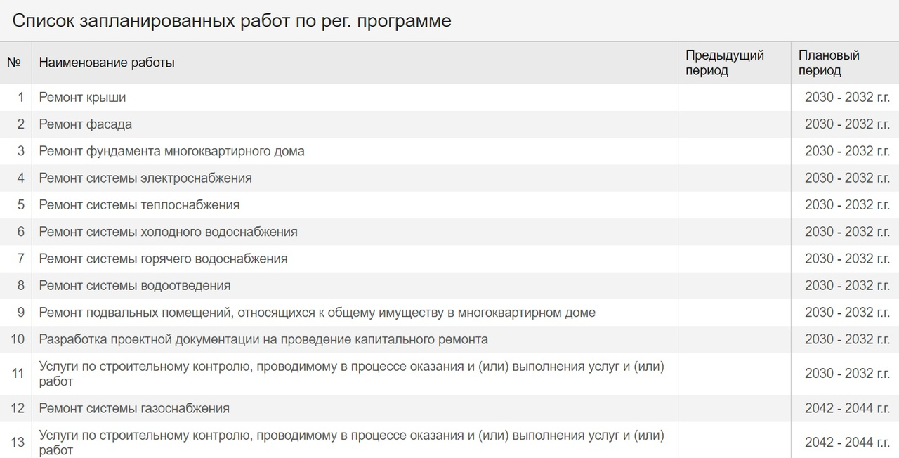
Task: Select the 'Ремонт крыши' row
Action: tap(449, 98)
